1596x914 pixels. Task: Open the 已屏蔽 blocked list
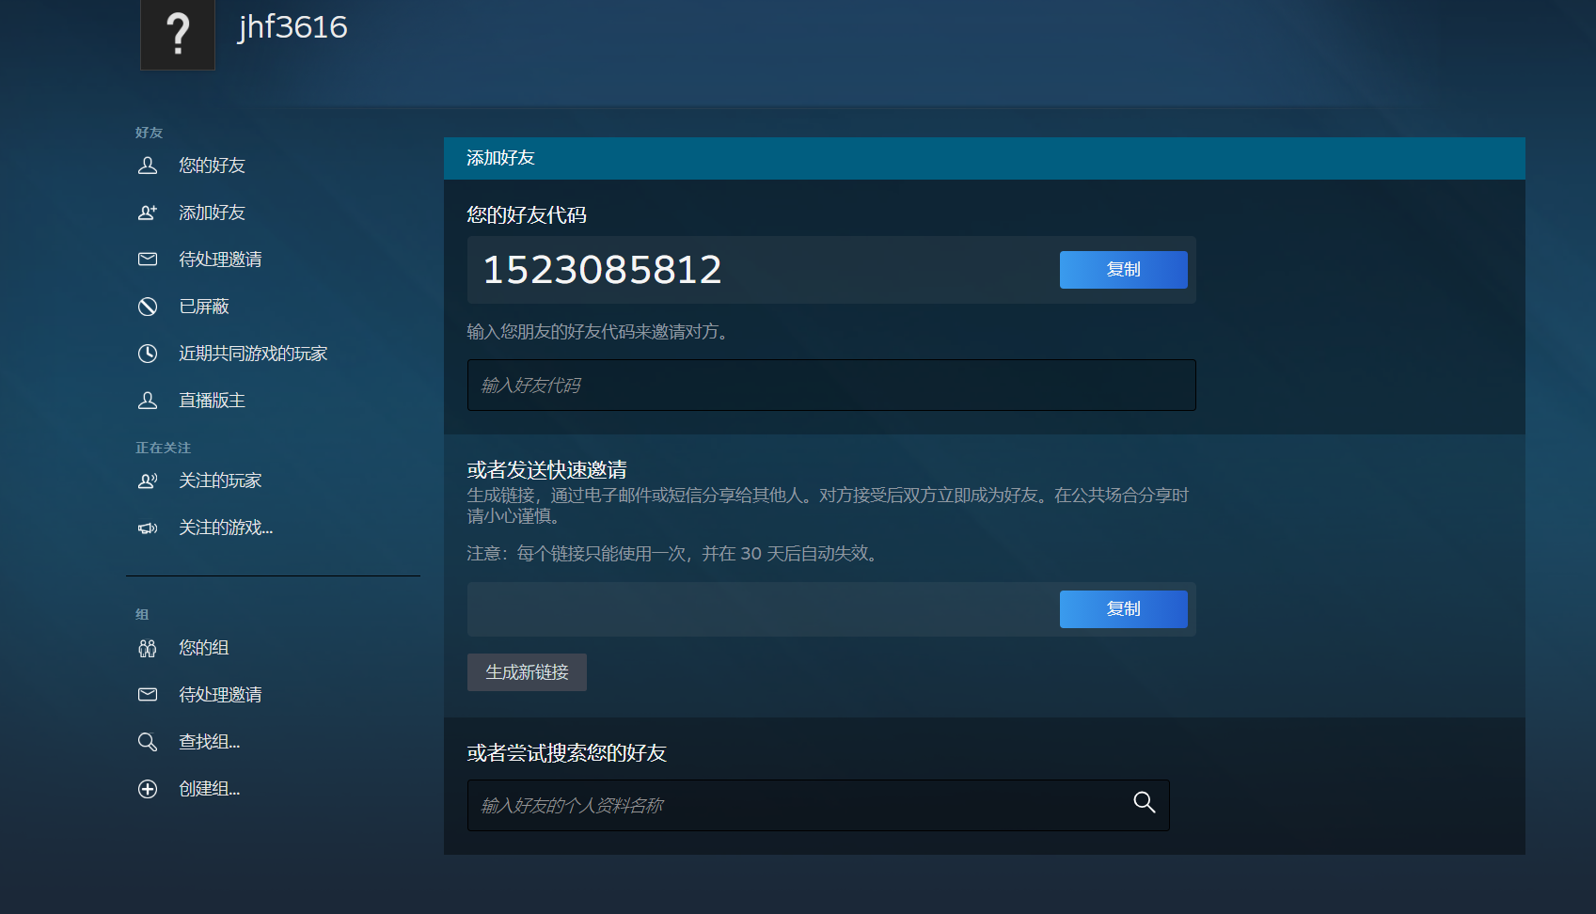coord(204,307)
